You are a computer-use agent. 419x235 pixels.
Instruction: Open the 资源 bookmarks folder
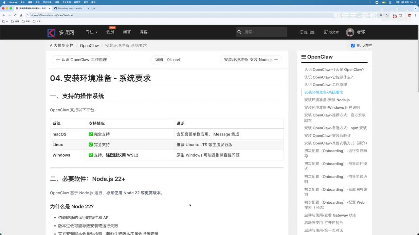pyautogui.click(x=15, y=22)
